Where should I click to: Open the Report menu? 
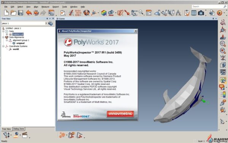tap(56, 7)
